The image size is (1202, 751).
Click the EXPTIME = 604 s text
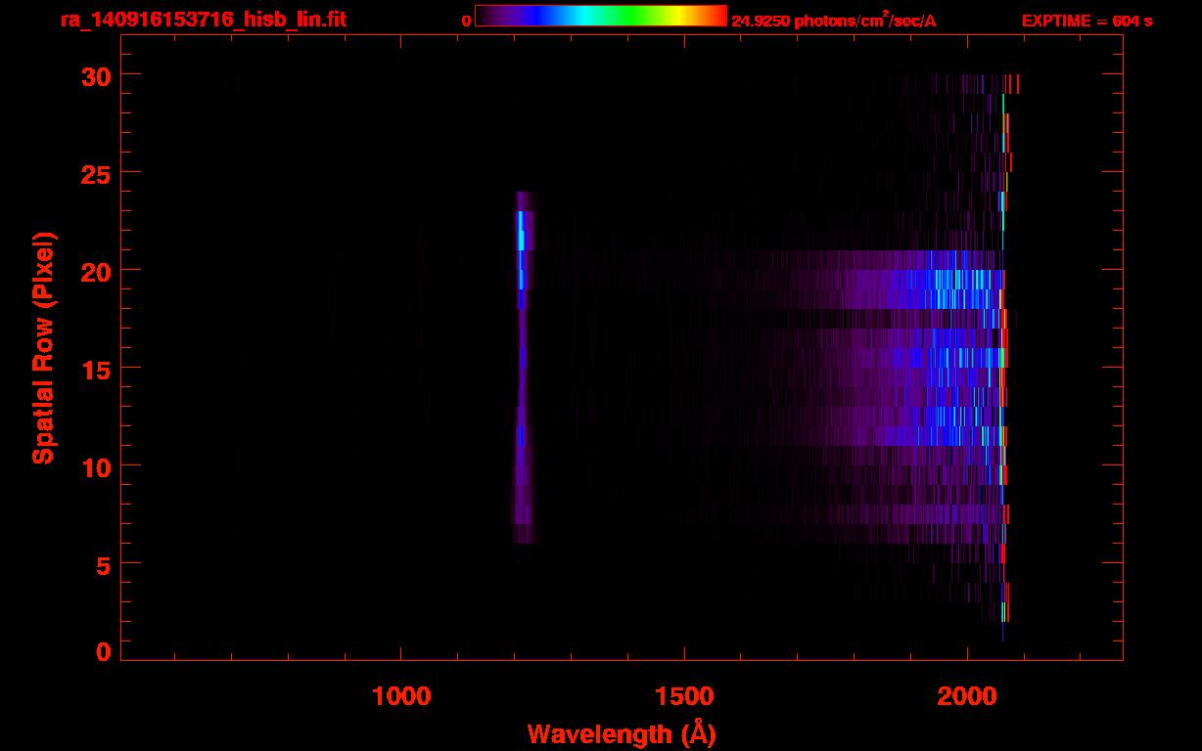click(x=1086, y=21)
